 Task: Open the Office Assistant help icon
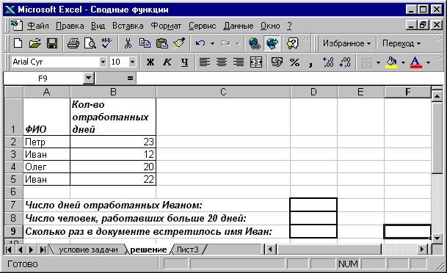[x=292, y=43]
